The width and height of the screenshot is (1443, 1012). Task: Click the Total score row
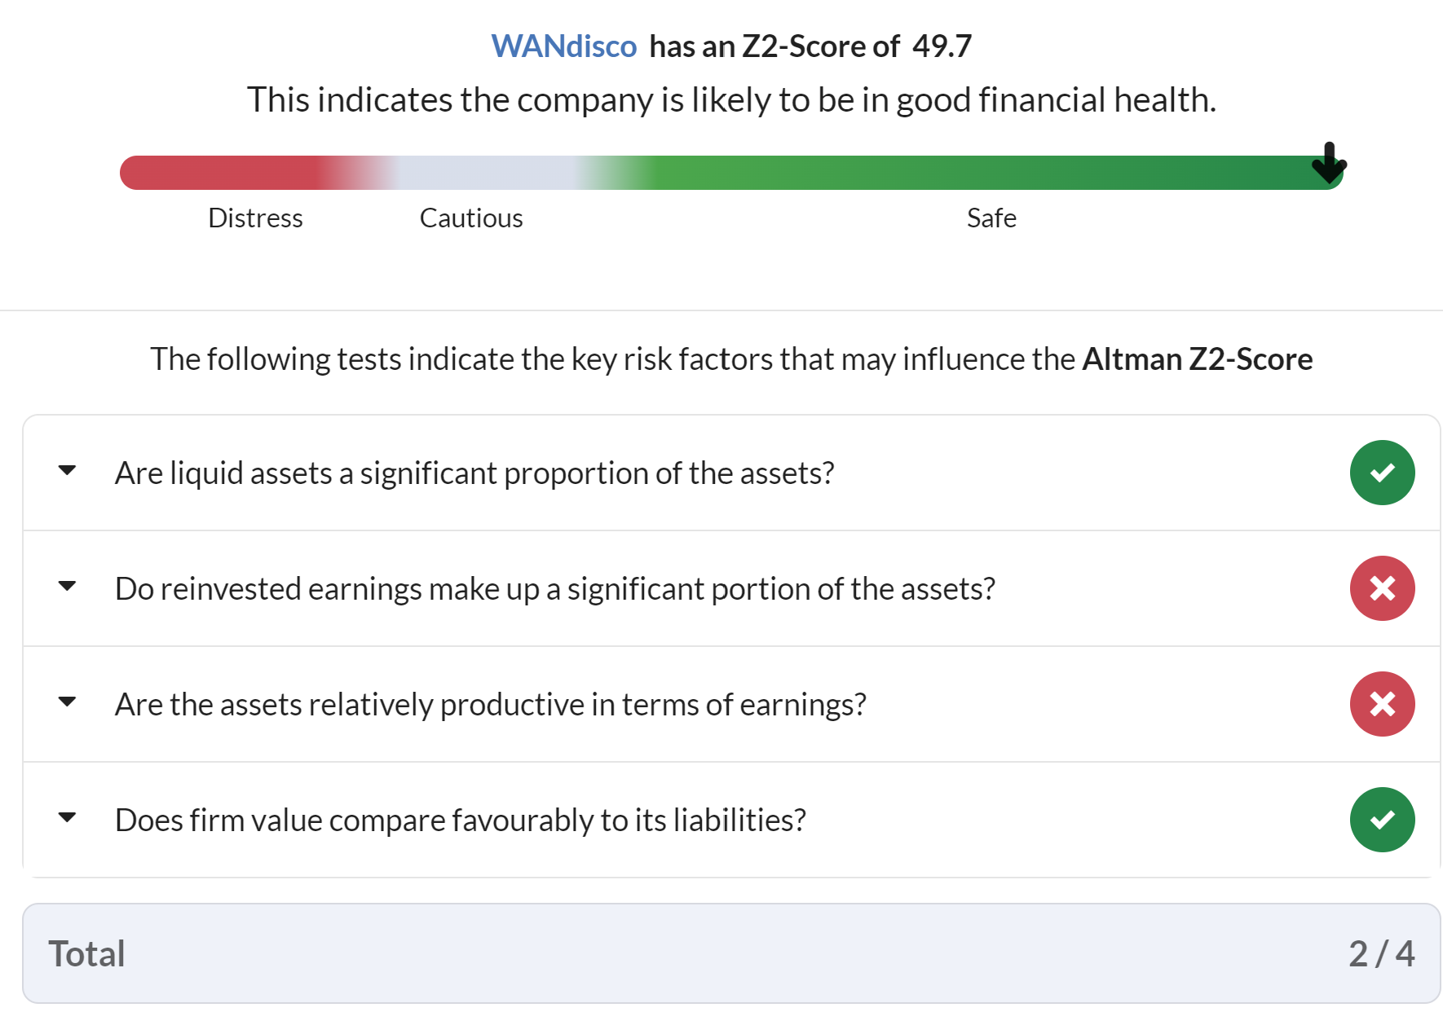(x=731, y=953)
